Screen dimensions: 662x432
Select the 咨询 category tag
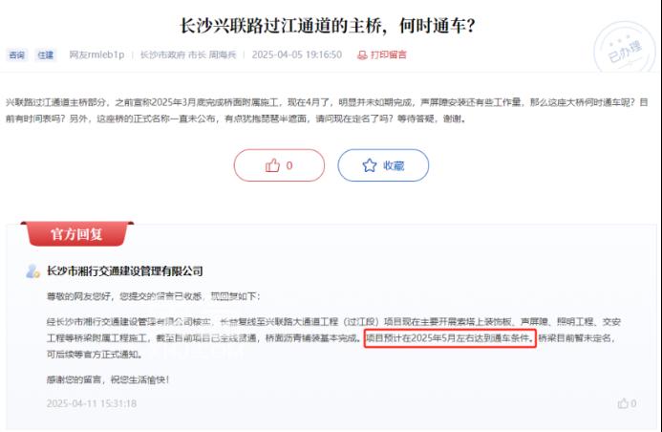[16, 54]
